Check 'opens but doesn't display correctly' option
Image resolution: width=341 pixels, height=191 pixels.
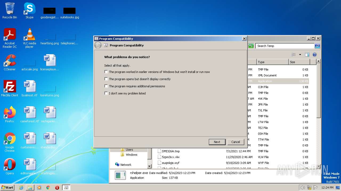pyautogui.click(x=106, y=79)
